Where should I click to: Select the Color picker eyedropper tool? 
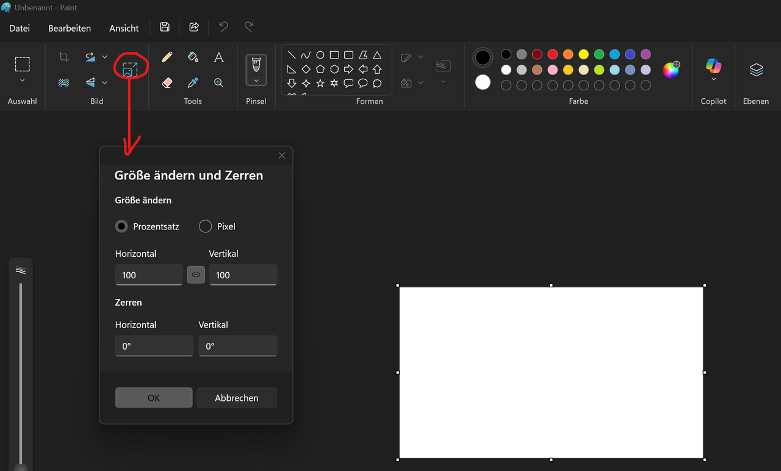[193, 82]
